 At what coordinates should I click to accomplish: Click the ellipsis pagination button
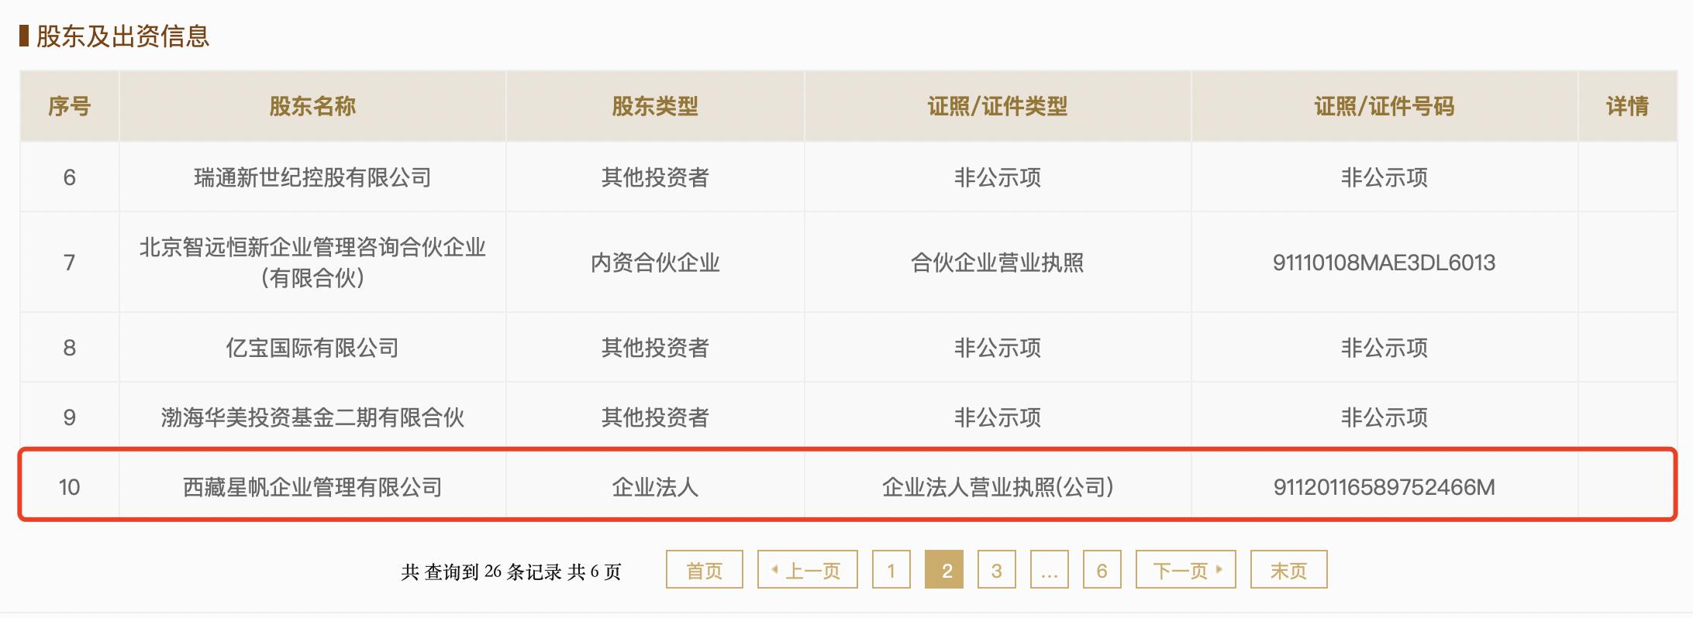point(1049,570)
